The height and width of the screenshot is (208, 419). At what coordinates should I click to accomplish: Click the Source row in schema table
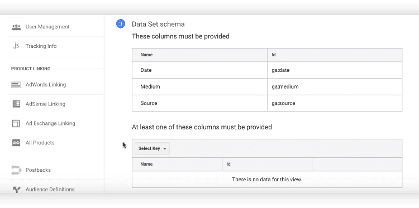click(x=267, y=103)
